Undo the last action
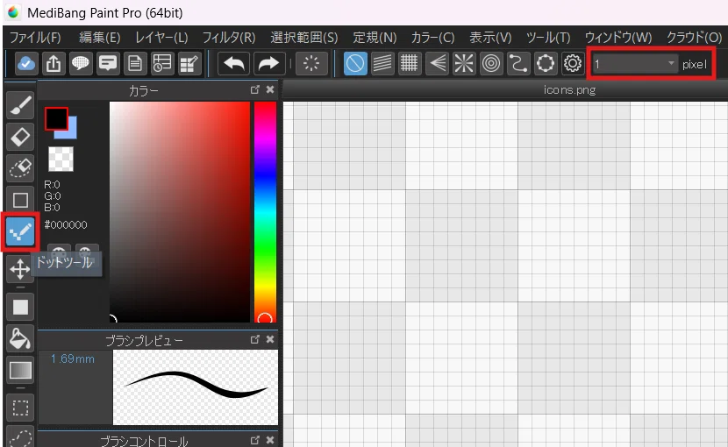 click(233, 64)
